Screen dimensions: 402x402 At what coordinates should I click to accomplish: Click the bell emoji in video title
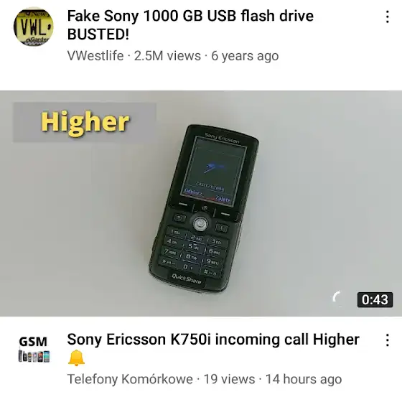coord(76,357)
